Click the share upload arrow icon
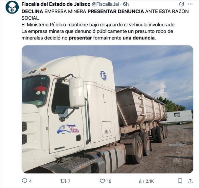199x188 pixels. point(190,181)
